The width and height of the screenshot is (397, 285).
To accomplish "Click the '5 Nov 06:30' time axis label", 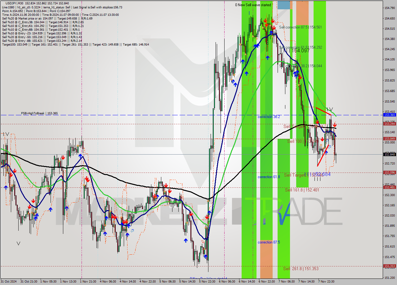I will point(168,282).
